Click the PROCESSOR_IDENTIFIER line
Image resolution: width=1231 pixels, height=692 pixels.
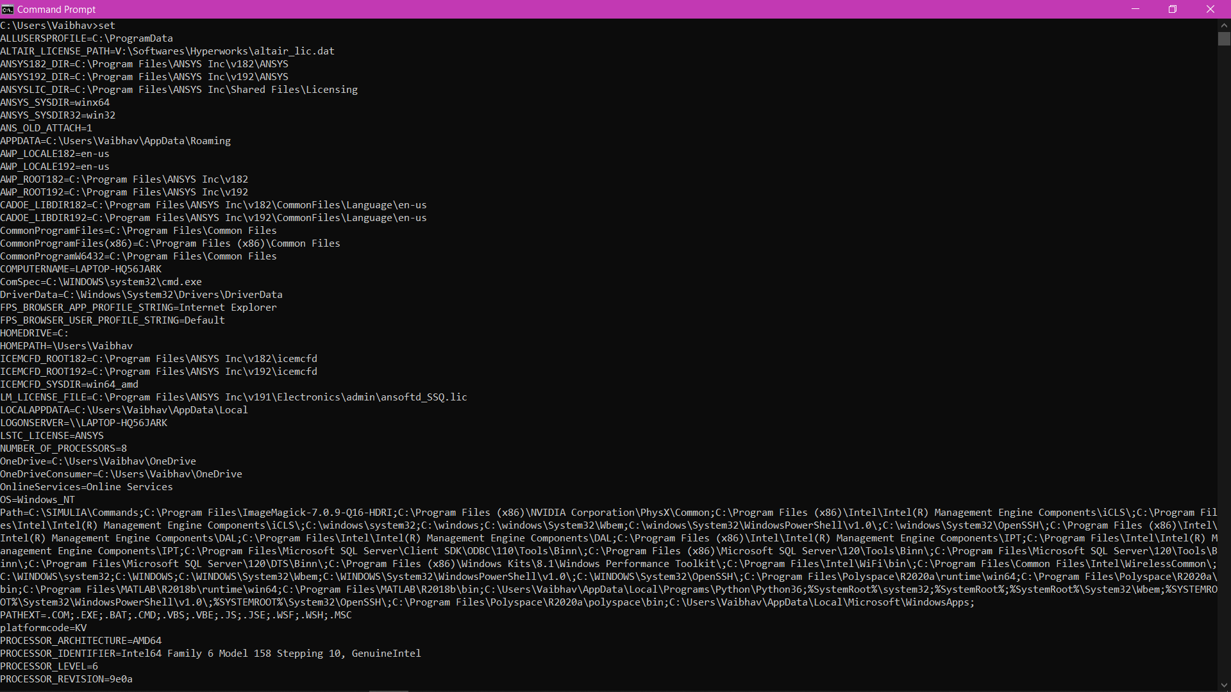pos(210,654)
